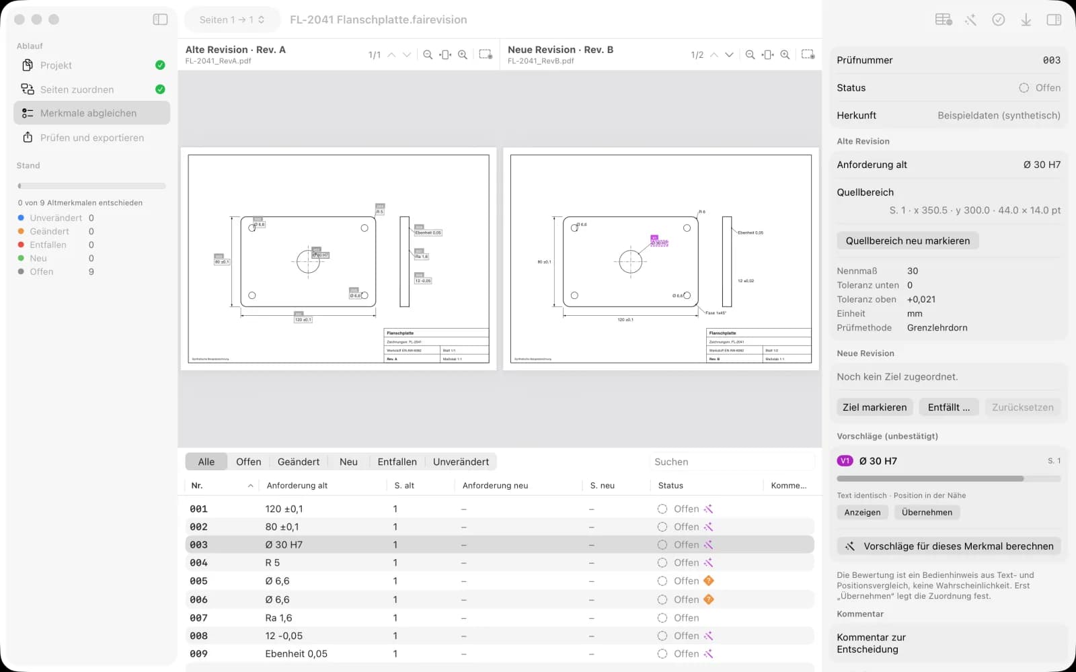Click the Suchen search field
Viewport: 1076px width, 672px height.
[x=732, y=462]
